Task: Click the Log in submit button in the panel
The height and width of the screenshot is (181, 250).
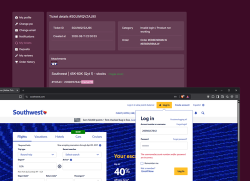Action: pos(181,171)
